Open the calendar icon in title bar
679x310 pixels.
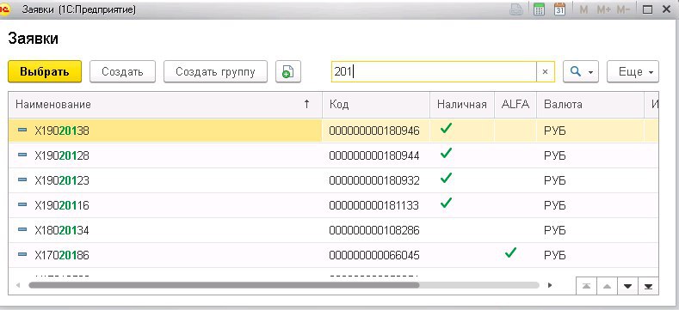(x=560, y=9)
